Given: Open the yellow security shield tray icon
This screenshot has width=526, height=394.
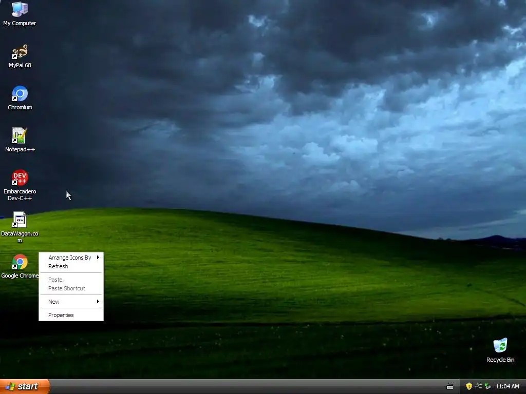Looking at the screenshot, I should tap(468, 386).
